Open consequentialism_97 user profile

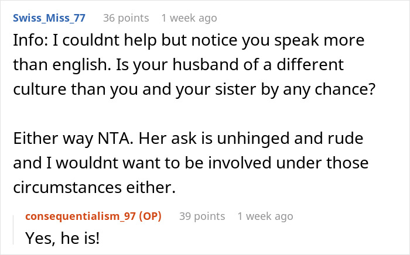pos(80,216)
